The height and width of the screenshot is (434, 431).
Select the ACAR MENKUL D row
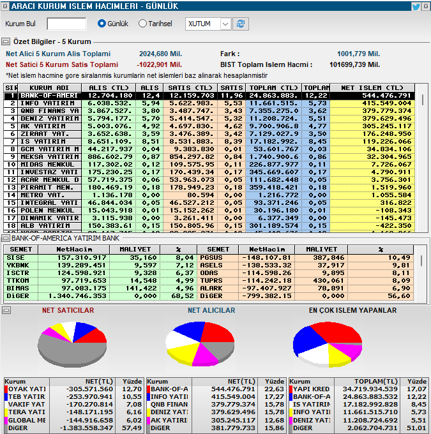click(209, 180)
